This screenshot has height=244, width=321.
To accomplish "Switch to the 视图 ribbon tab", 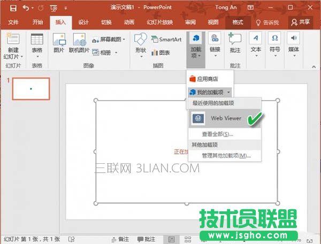I will click(x=213, y=22).
